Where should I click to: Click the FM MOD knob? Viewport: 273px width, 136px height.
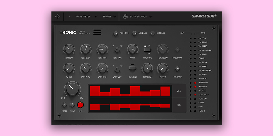point(69,68)
